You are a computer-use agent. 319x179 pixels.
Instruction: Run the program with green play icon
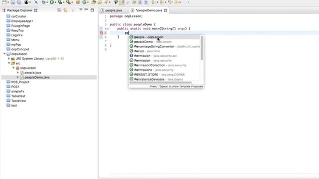(x=52, y=2)
